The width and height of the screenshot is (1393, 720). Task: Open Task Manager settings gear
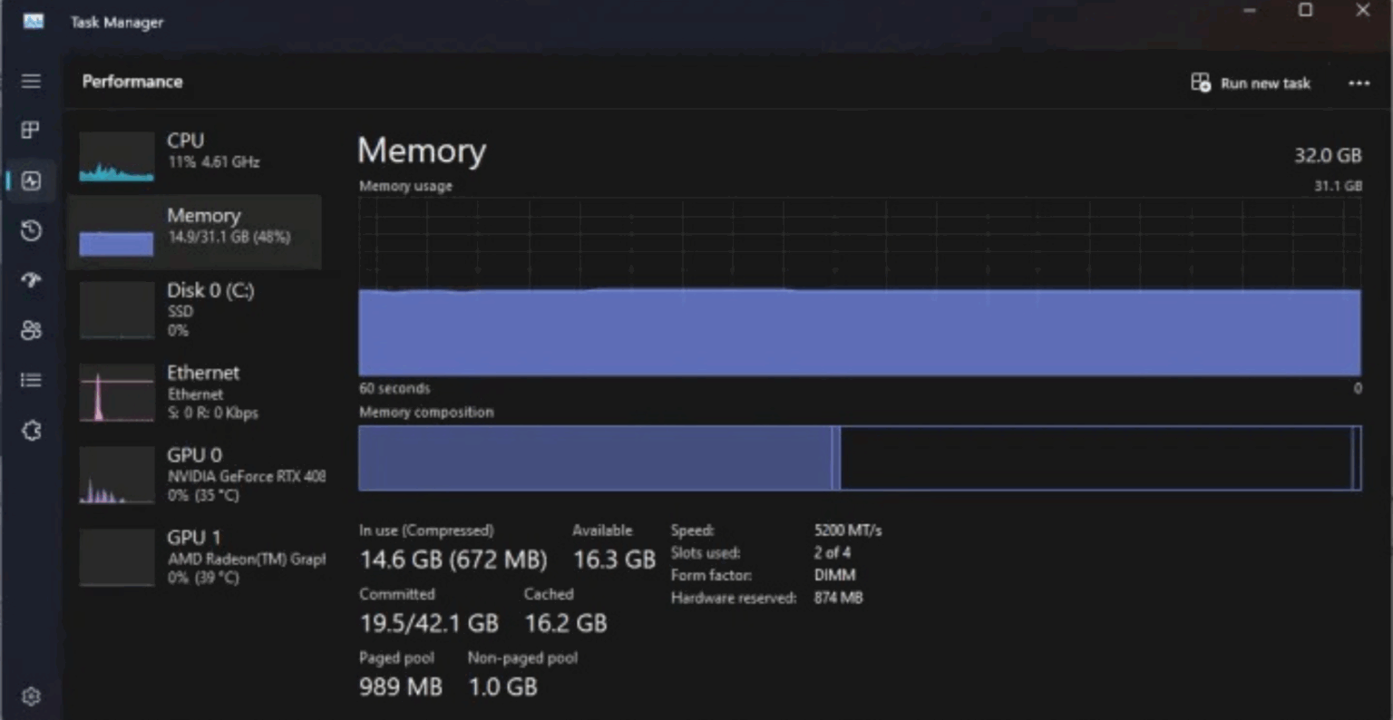31,696
